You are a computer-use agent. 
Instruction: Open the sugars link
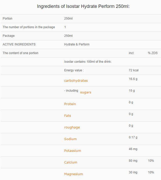tap(86, 92)
